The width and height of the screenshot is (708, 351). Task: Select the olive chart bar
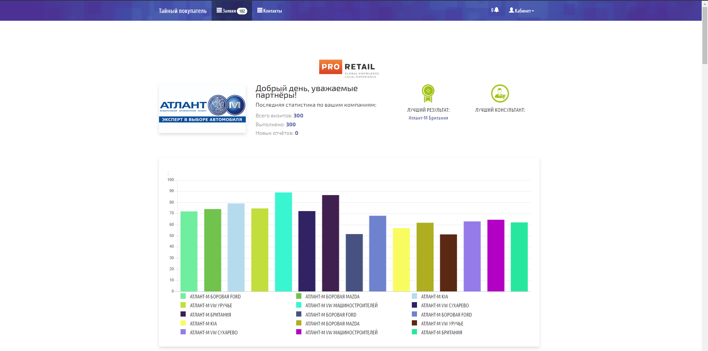(425, 257)
